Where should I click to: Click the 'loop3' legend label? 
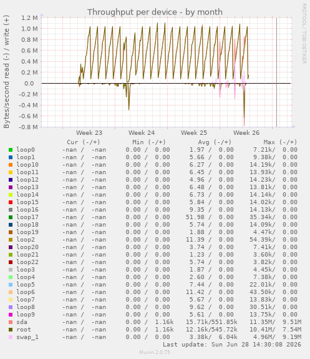point(26,270)
